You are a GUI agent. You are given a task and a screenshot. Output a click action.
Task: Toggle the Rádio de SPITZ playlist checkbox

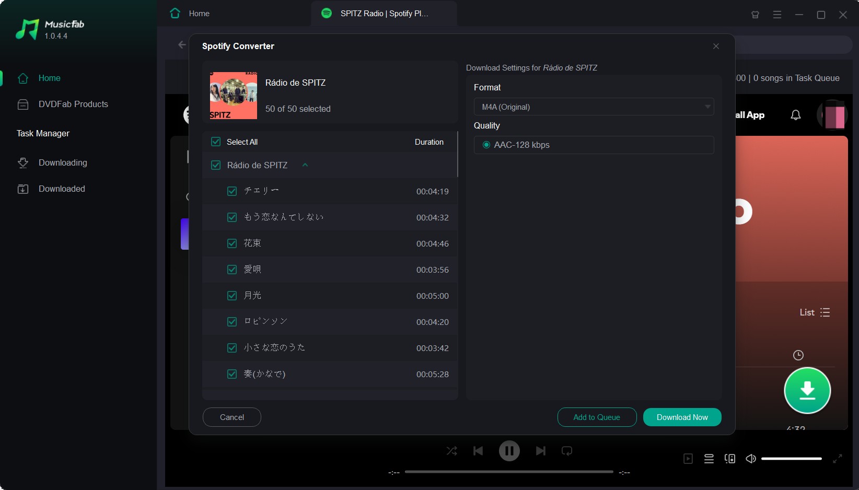(x=216, y=165)
